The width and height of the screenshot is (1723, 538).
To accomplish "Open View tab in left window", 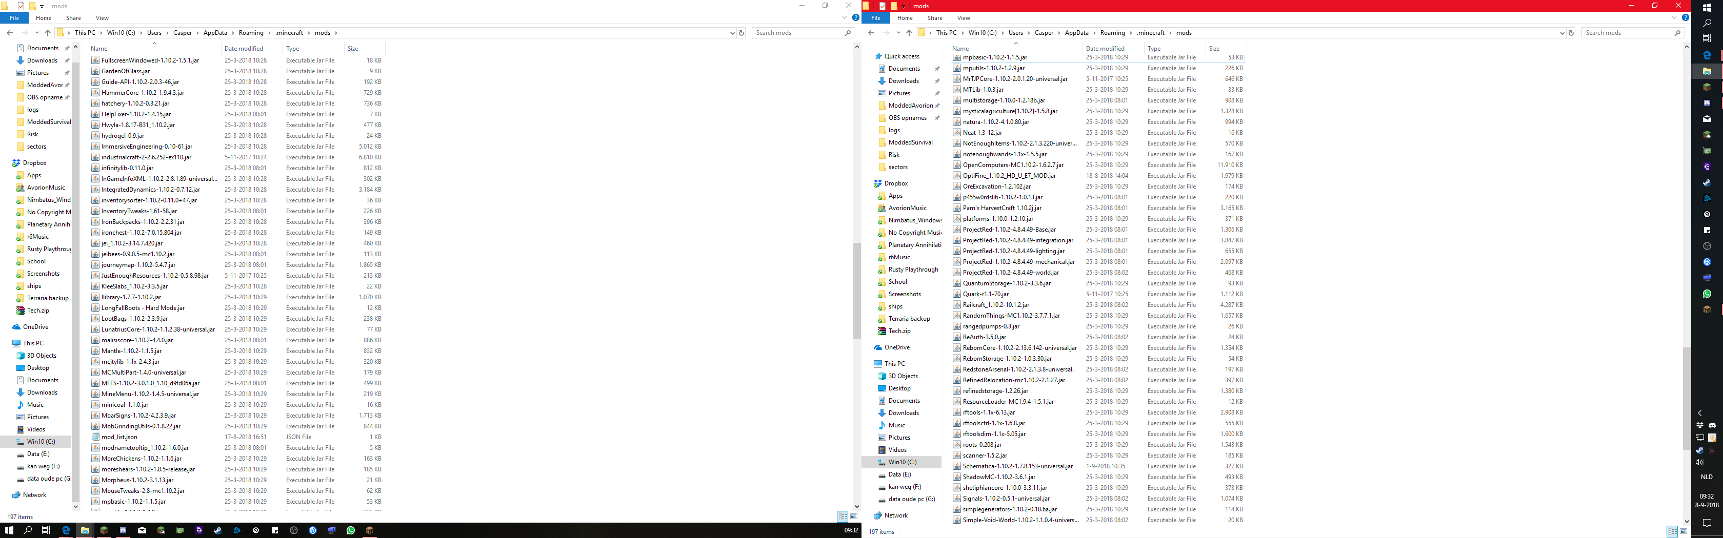I will pyautogui.click(x=103, y=18).
